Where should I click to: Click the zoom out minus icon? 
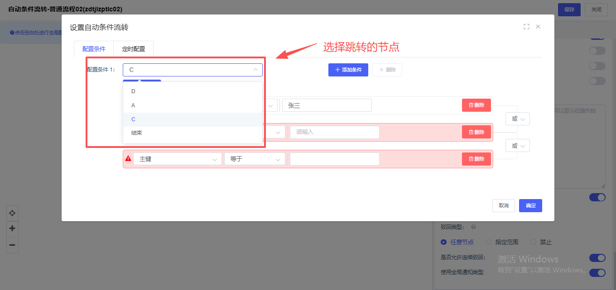(x=12, y=245)
